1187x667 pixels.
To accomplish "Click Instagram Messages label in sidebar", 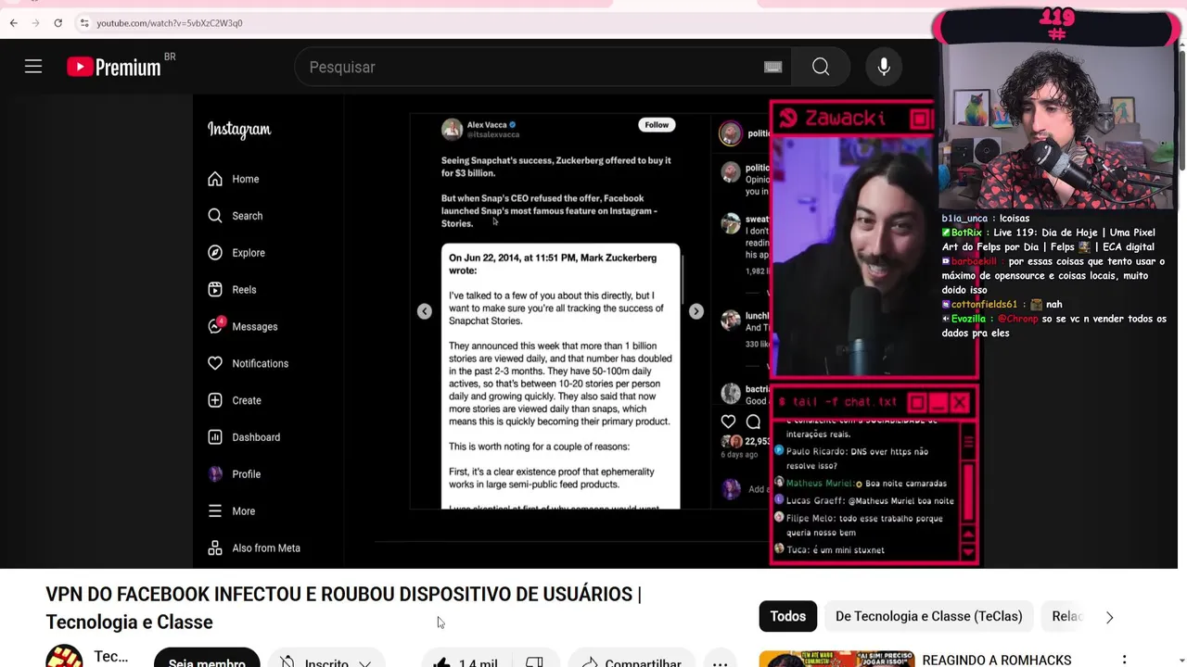I will pyautogui.click(x=255, y=326).
